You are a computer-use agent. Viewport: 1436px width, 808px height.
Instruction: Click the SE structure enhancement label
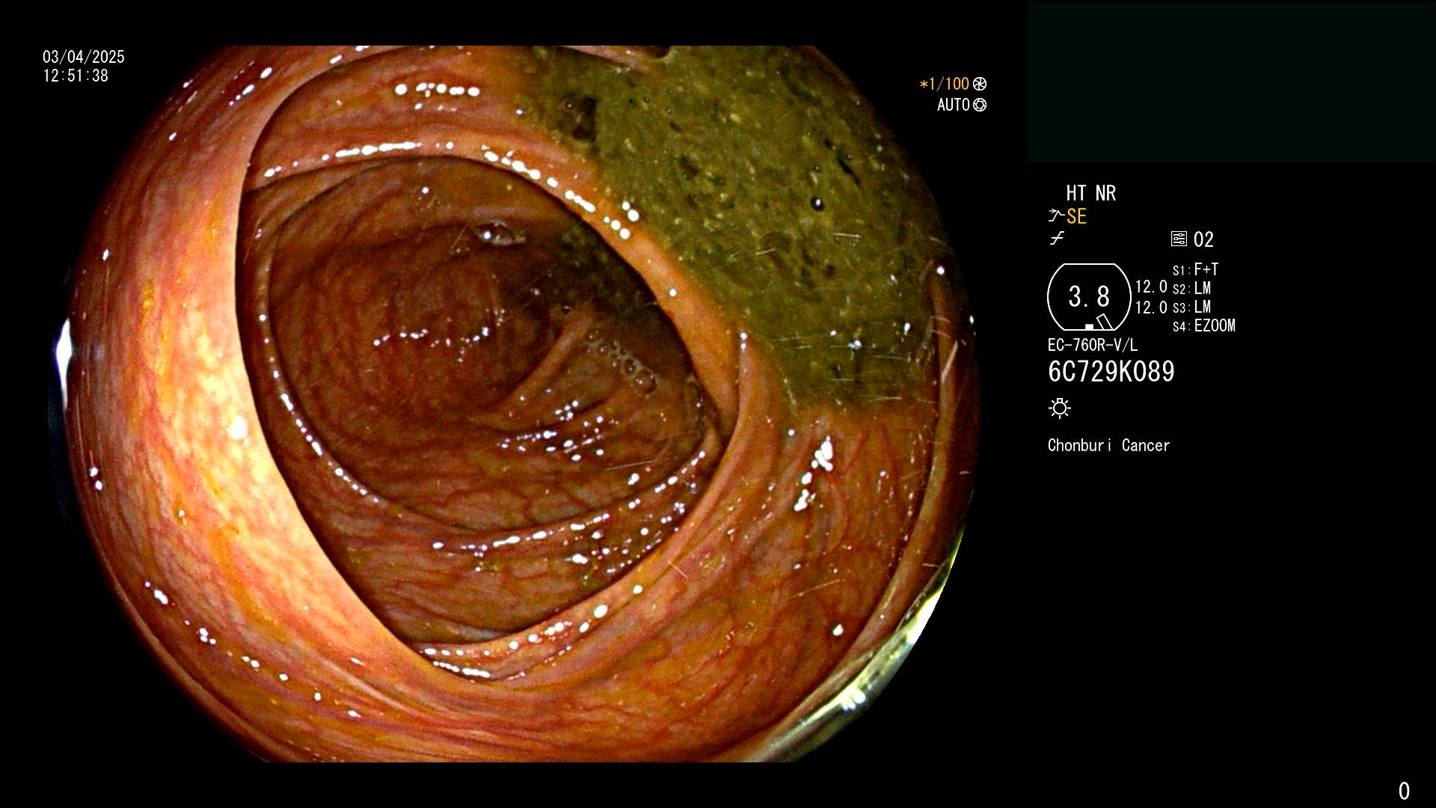click(x=1076, y=216)
